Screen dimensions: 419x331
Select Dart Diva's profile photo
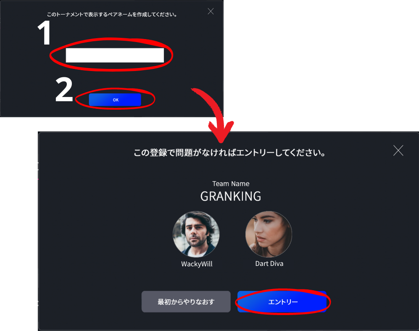269,234
